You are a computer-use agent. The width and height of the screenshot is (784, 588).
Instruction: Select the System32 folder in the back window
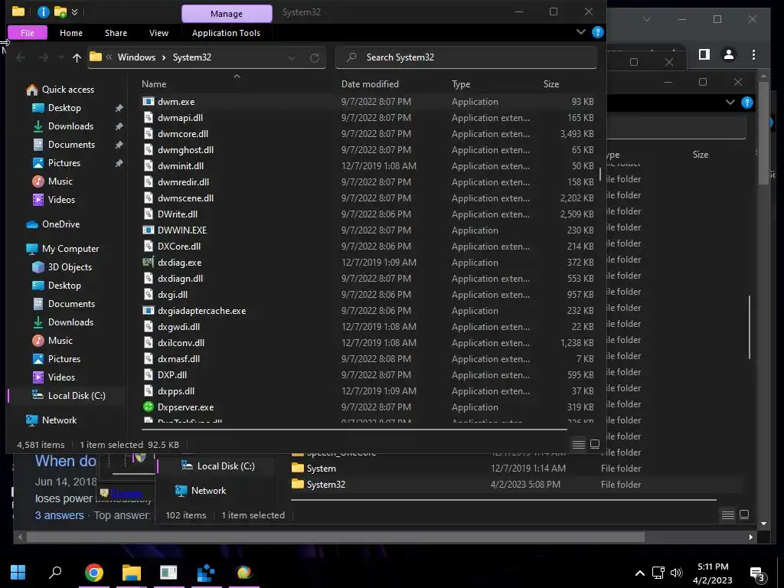coord(325,485)
